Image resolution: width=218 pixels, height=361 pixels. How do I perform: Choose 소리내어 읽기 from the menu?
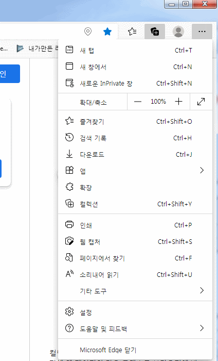coord(135,274)
